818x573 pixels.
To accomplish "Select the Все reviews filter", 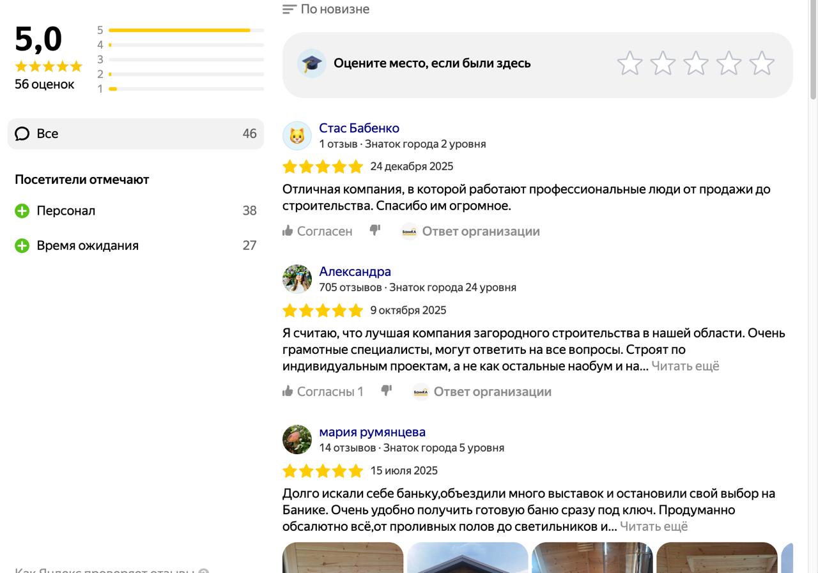I will [135, 134].
